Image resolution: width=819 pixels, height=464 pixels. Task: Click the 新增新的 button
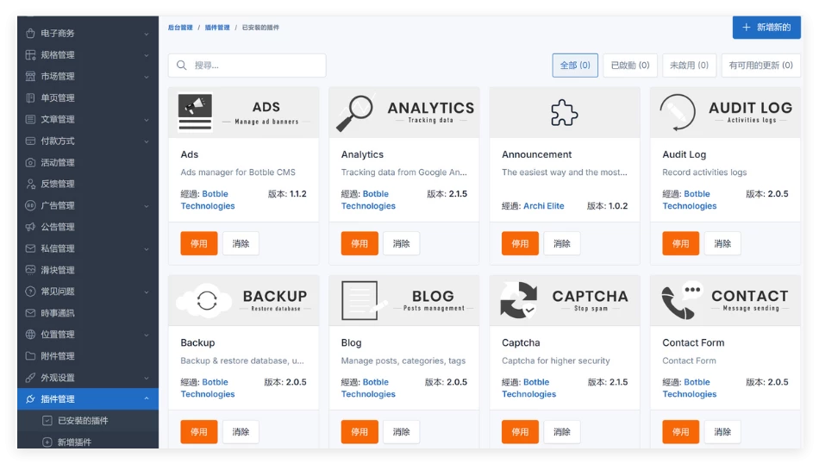[766, 28]
